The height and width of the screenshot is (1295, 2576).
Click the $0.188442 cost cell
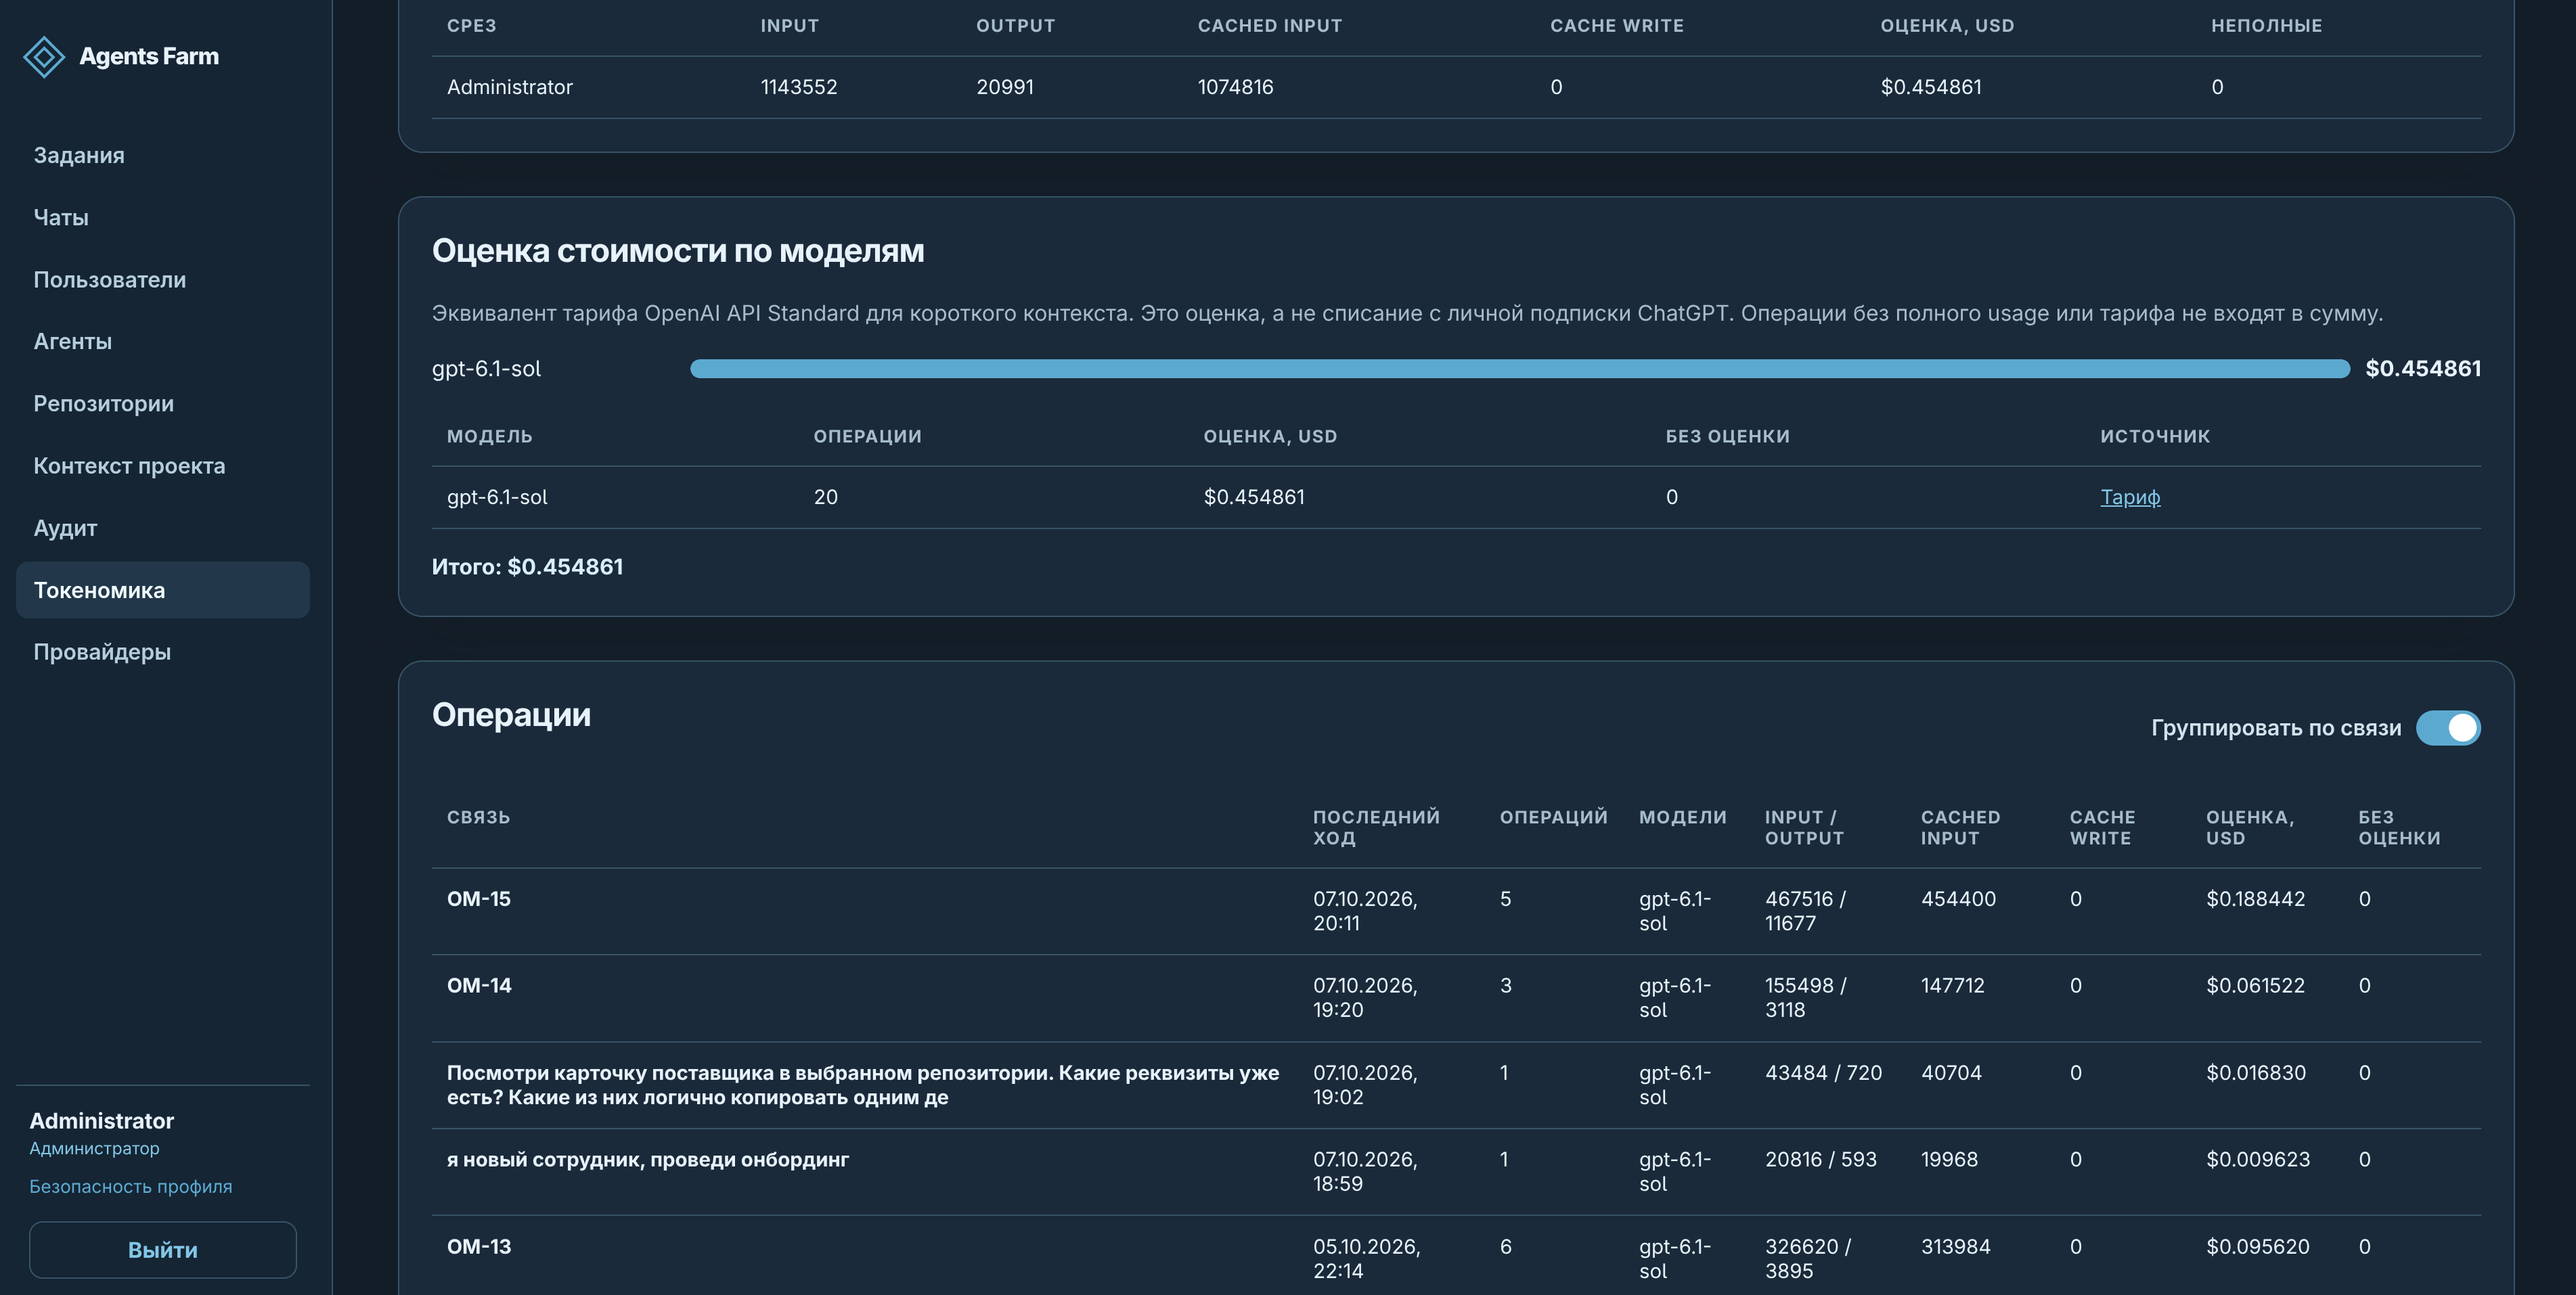[x=2255, y=899]
